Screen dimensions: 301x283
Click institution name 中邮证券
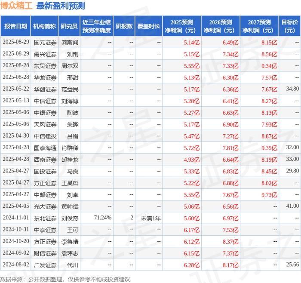(45, 195)
